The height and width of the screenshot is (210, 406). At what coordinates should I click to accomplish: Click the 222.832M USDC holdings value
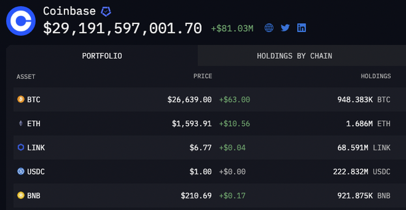pyautogui.click(x=362, y=172)
